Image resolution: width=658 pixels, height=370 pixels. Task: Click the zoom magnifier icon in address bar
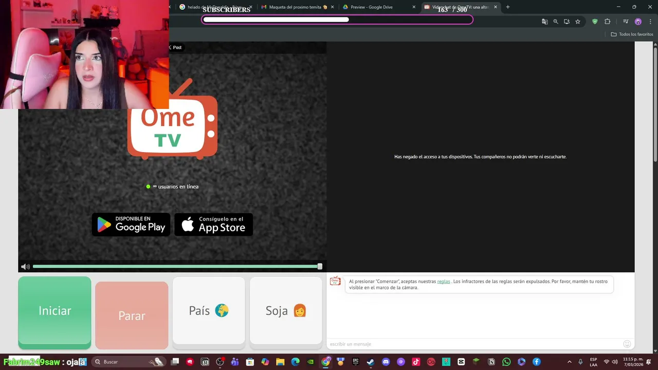[x=556, y=22]
